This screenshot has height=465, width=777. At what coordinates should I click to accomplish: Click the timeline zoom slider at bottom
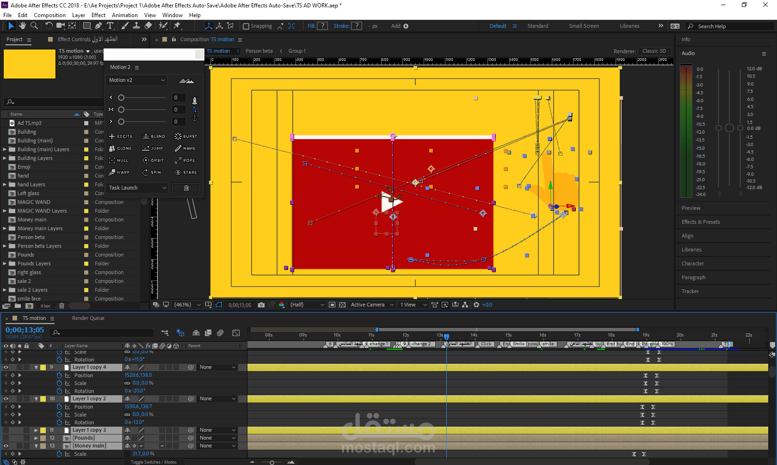point(272,462)
